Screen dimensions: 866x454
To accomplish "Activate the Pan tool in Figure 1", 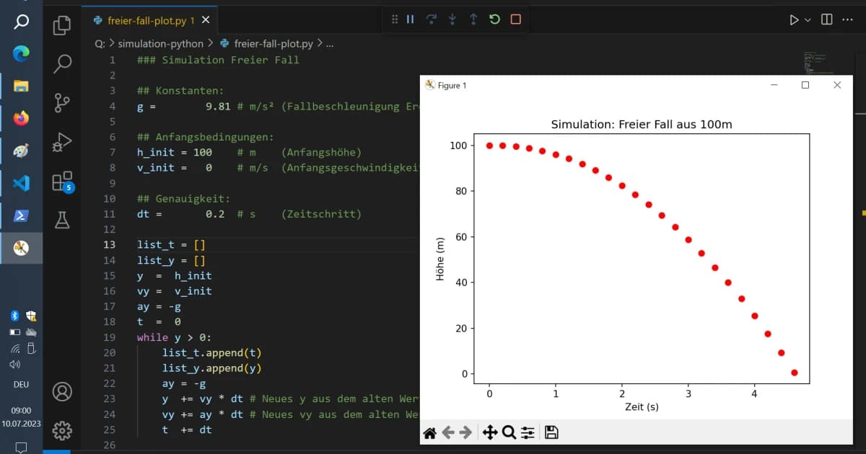I will pos(489,432).
